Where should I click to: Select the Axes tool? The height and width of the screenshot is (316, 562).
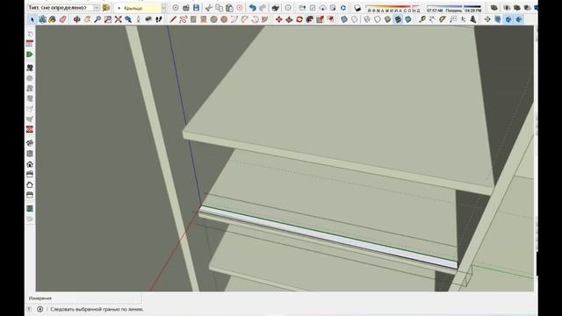click(x=463, y=19)
